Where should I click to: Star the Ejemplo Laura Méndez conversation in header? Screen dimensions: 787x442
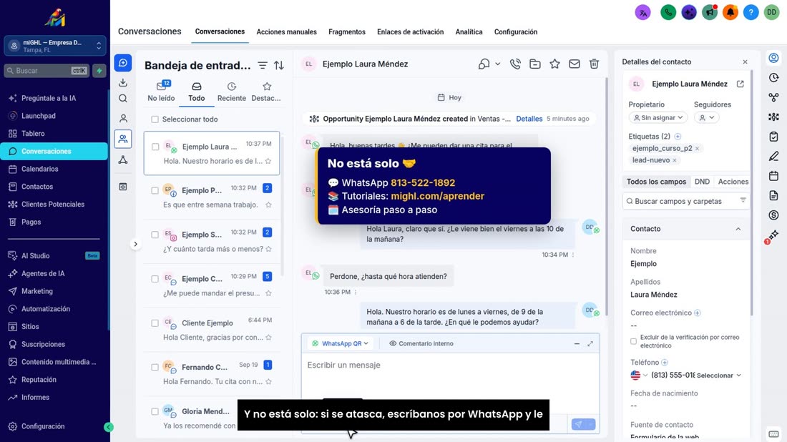click(x=554, y=64)
